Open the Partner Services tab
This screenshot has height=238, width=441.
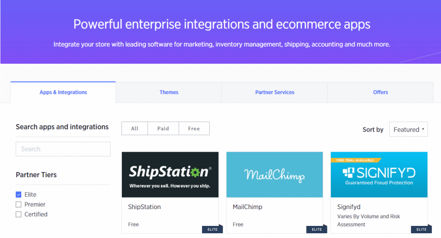pyautogui.click(x=274, y=92)
